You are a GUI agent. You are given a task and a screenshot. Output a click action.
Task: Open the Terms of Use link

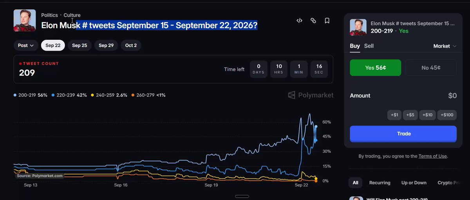(x=432, y=156)
